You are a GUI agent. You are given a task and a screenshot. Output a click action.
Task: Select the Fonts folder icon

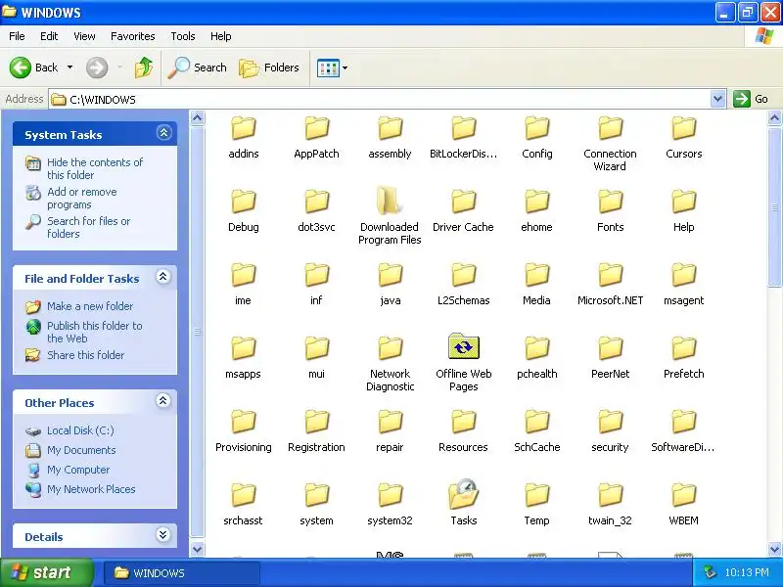610,202
